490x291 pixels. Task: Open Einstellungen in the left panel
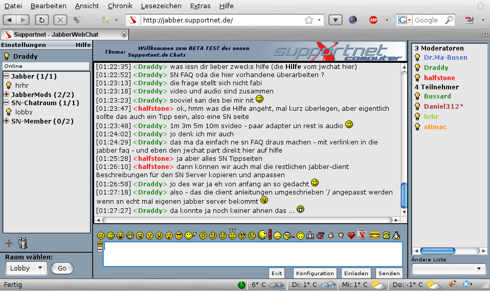pos(24,44)
